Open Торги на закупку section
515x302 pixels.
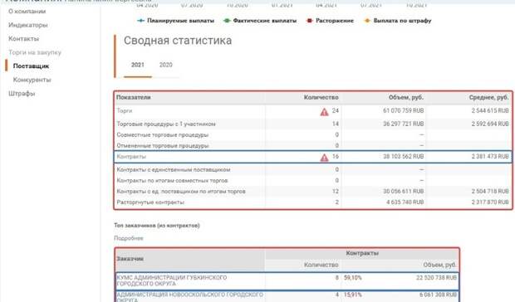(35, 52)
